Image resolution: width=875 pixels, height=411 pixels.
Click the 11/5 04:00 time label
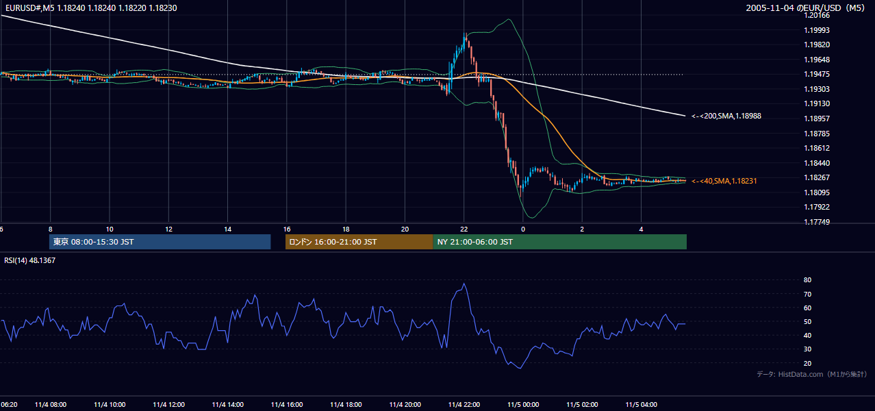point(642,405)
